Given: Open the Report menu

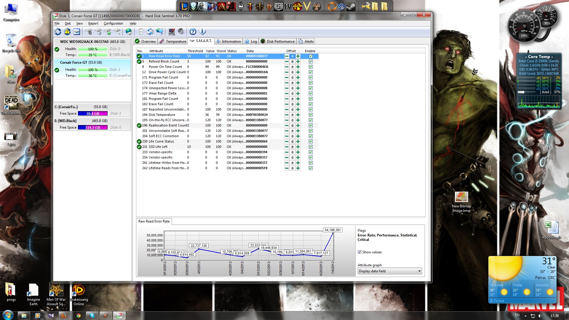Looking at the screenshot, I should [x=93, y=23].
